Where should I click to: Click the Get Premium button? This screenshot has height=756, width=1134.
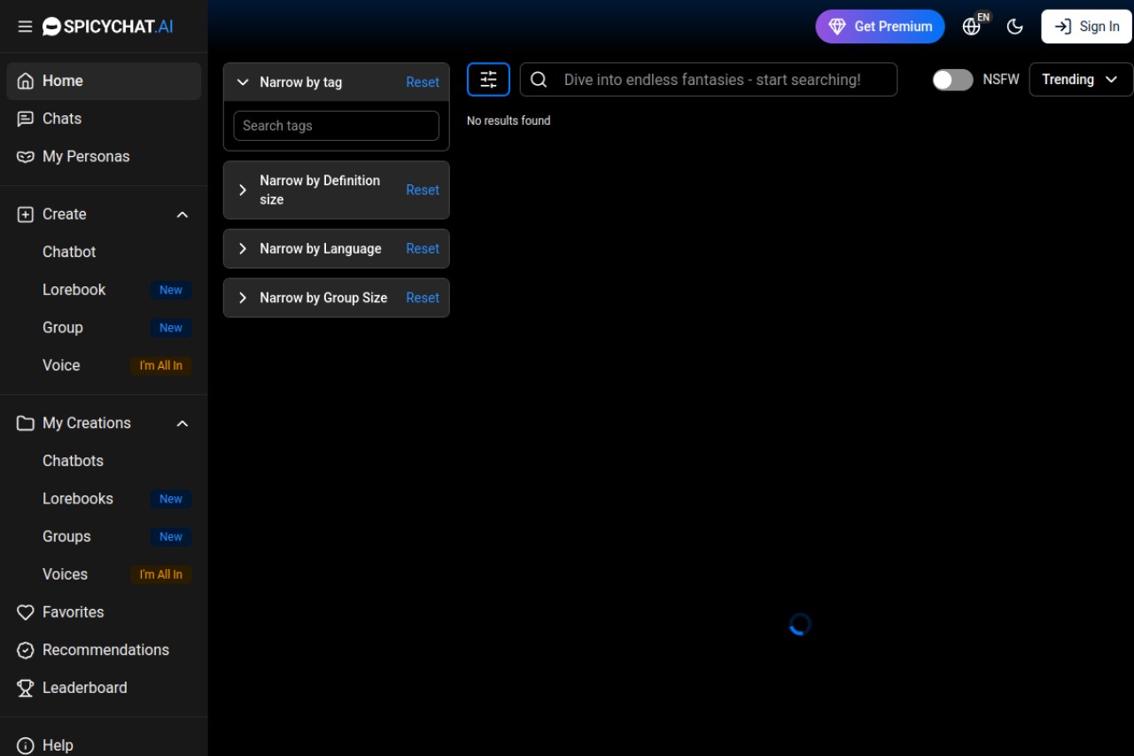[x=880, y=27]
